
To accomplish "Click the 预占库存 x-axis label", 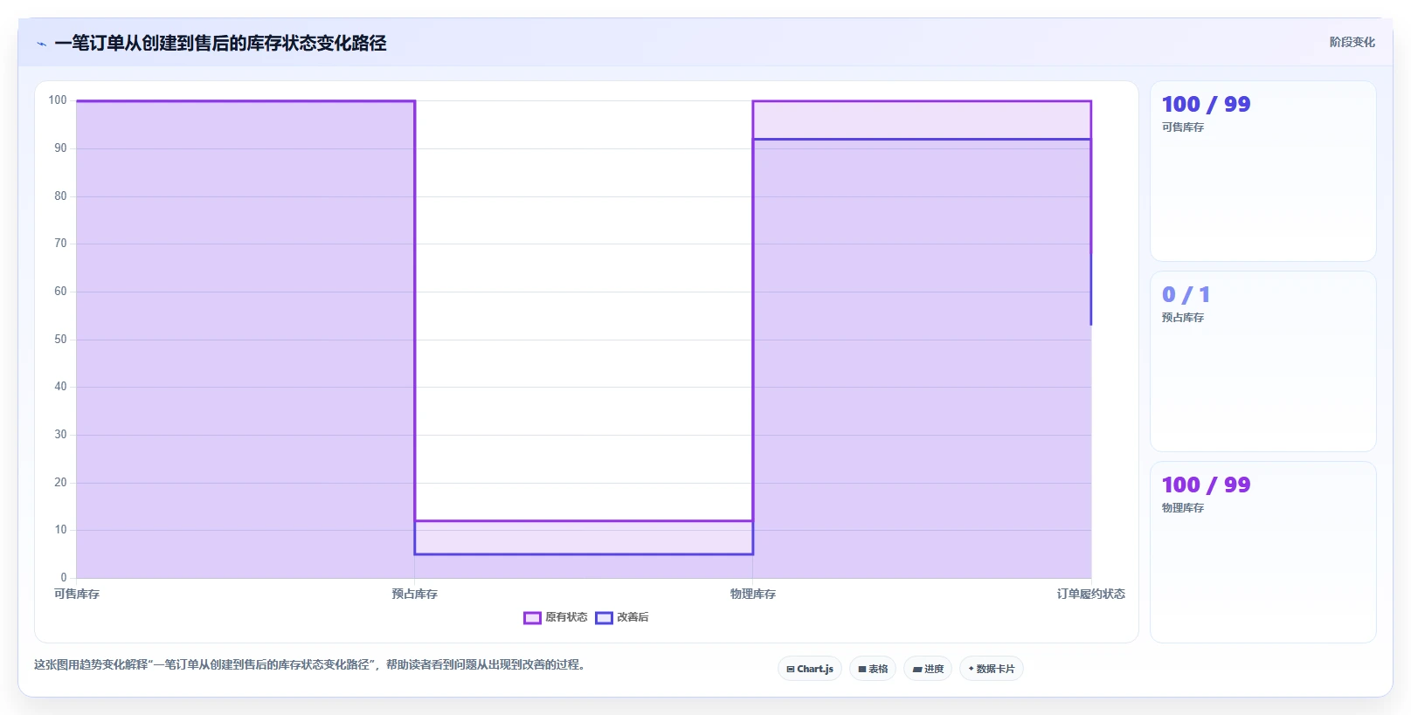I will click(x=415, y=594).
